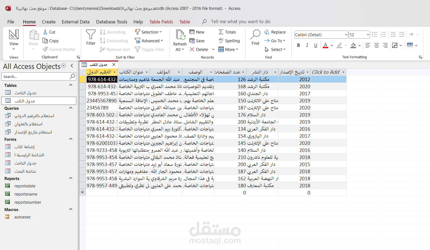Close the جدول الكتب table tab
Screen dimensions: 430x250
[x=114, y=65]
